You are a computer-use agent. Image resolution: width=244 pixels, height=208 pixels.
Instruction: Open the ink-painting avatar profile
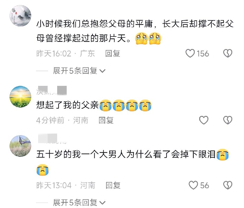[20, 16]
